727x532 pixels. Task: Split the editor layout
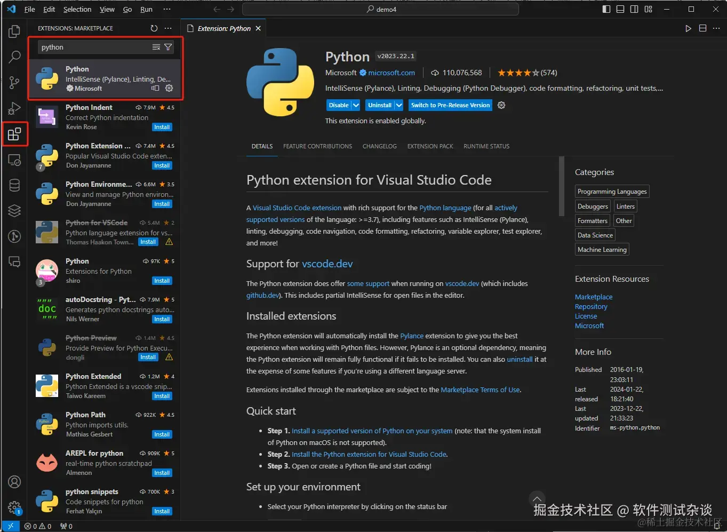point(702,28)
